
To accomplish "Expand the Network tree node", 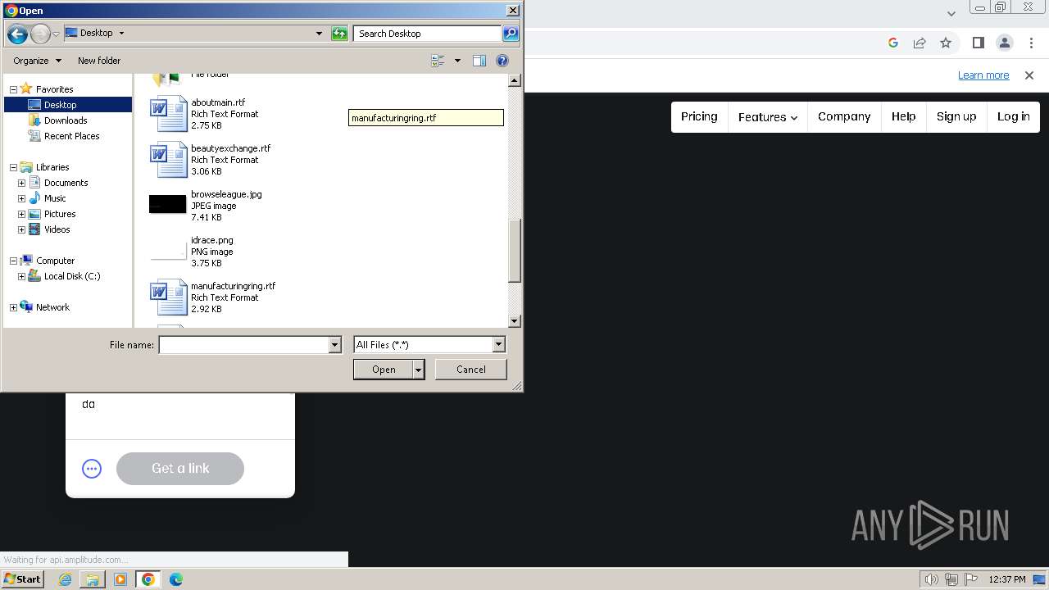I will click(x=13, y=307).
